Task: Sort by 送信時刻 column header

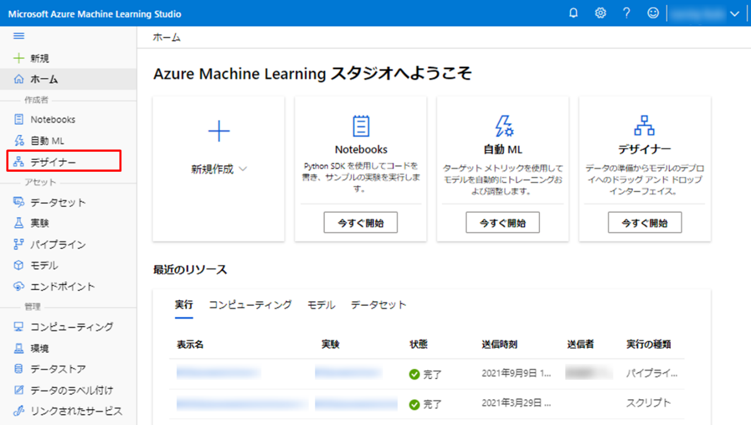Action: click(499, 344)
